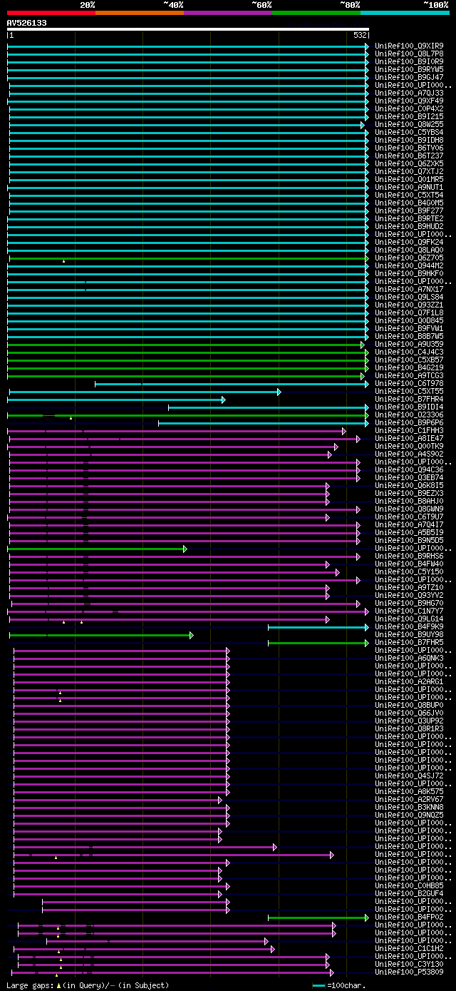Select hit UniRef100_Q0D845

[409, 320]
